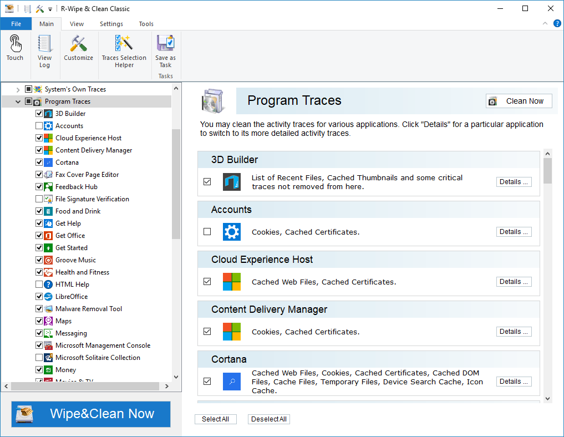Select the Fax Cover Page Editor icon
The width and height of the screenshot is (564, 437).
(x=48, y=175)
